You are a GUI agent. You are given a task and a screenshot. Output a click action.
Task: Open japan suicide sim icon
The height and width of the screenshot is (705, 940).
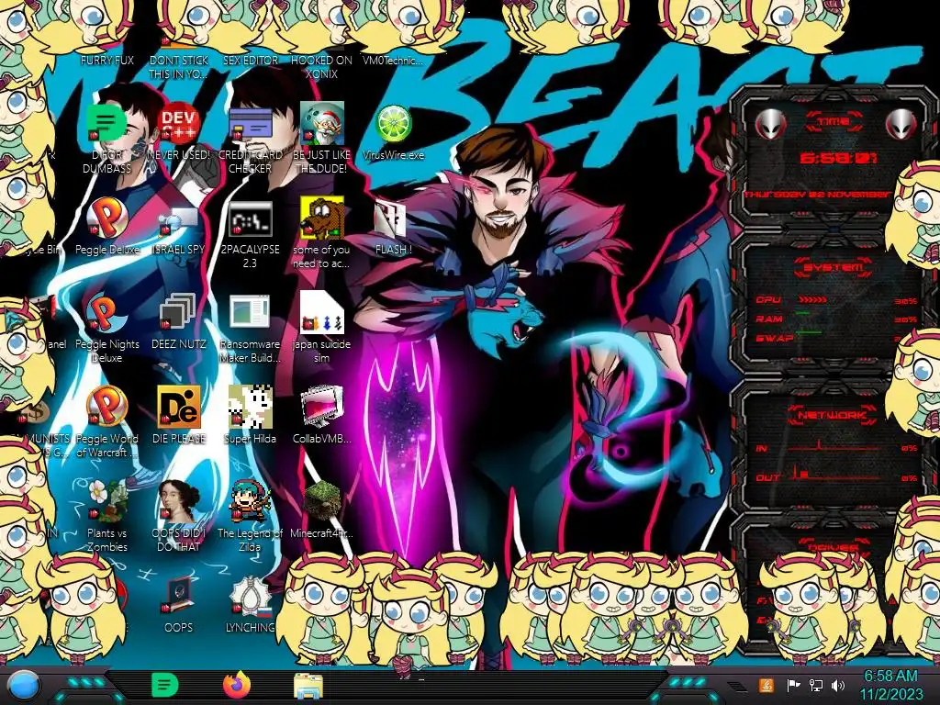321,313
